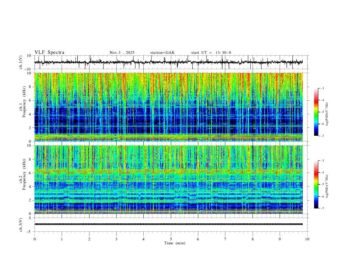The width and height of the screenshot is (346, 268).
Task: Click the time axis tick label "4"
Action: tap(144, 239)
